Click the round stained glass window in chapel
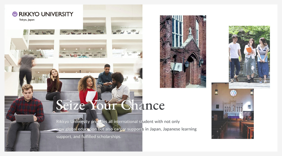Image resolution: width=282 pixels, height=156 pixels. (233, 93)
